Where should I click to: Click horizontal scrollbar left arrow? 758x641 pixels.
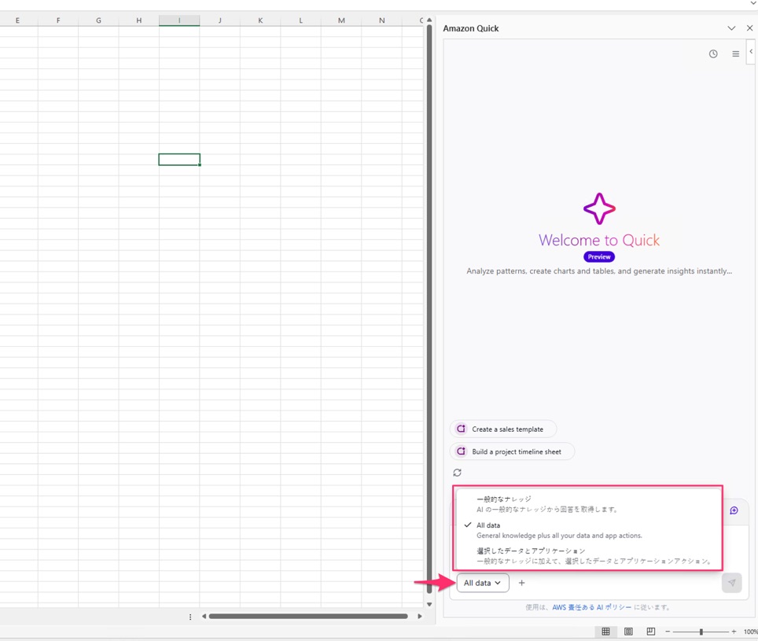204,616
